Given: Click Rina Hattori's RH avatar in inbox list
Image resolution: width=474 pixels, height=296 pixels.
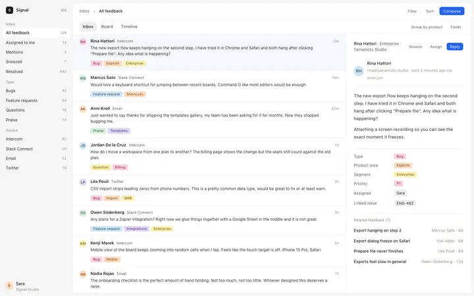Looking at the screenshot, I should tap(83, 41).
